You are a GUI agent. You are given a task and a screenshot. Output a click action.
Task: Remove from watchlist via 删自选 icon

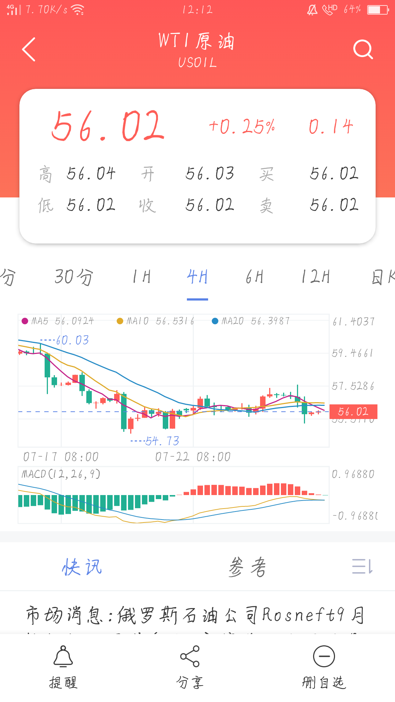(x=324, y=656)
